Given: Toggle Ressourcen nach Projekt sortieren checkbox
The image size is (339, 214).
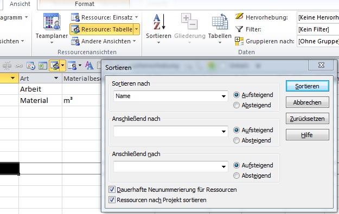Looking at the screenshot, I should (112, 200).
